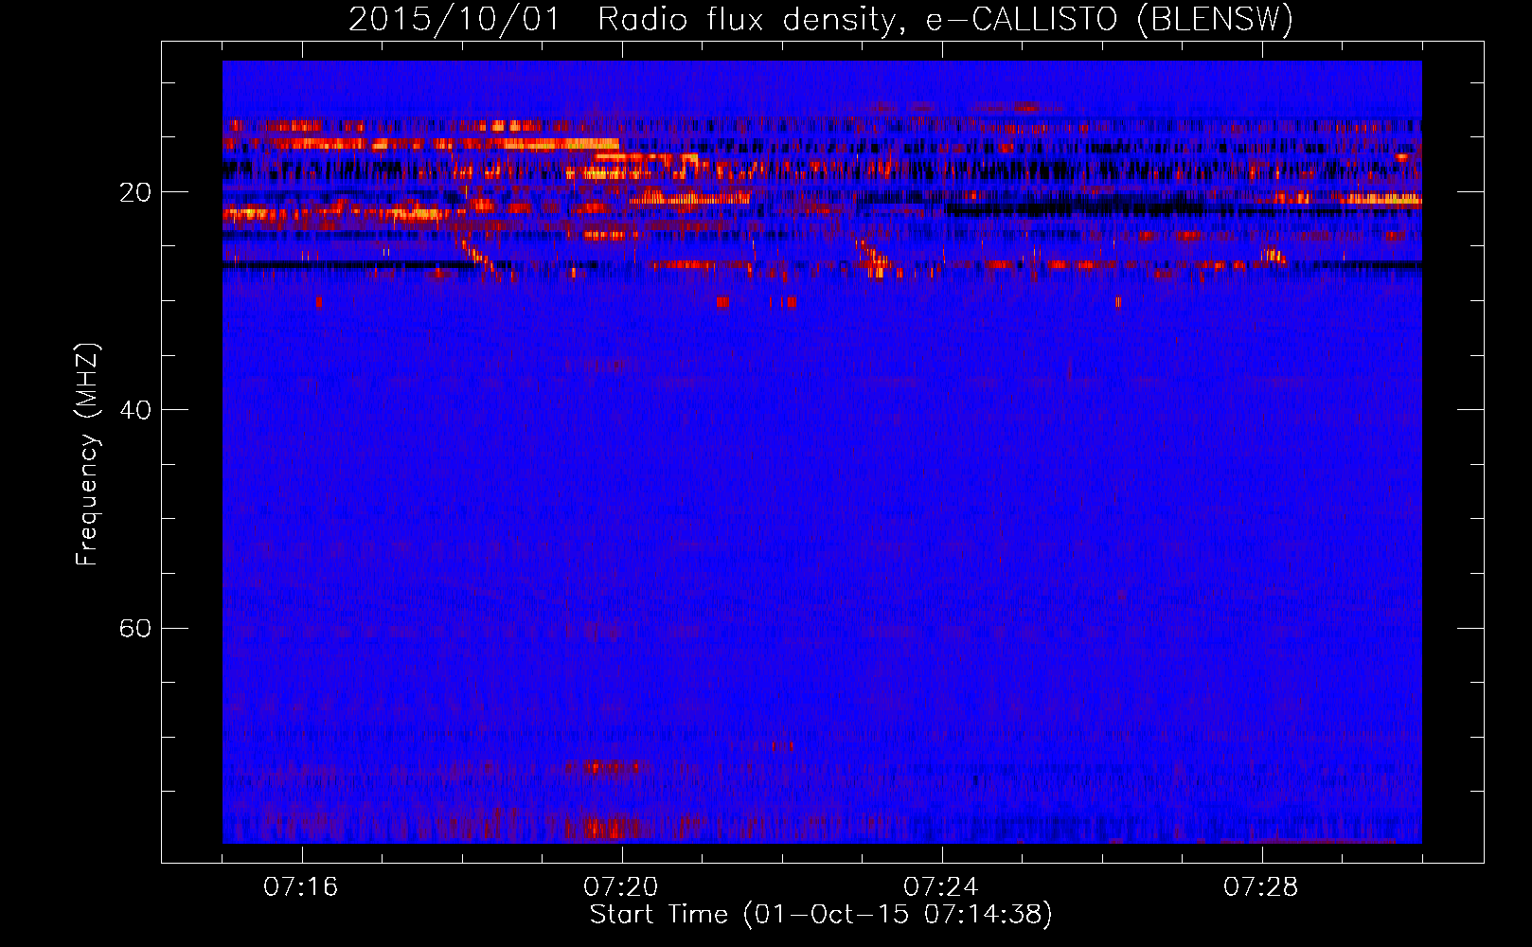Click the 07:16 time tick label
This screenshot has height=947, width=1532.
point(301,887)
